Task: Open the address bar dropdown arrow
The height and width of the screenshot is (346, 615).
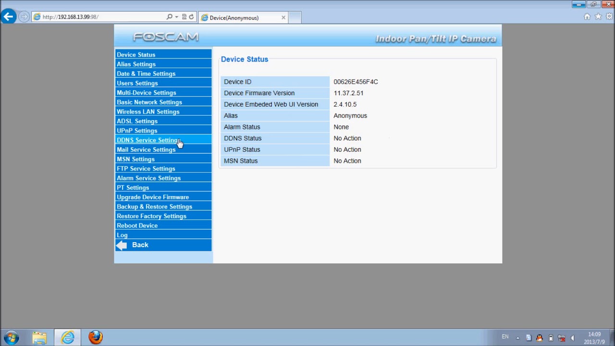Action: pyautogui.click(x=176, y=17)
